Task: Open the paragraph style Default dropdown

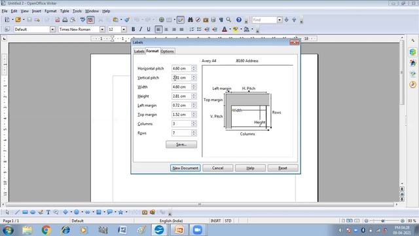Action: (x=52, y=29)
